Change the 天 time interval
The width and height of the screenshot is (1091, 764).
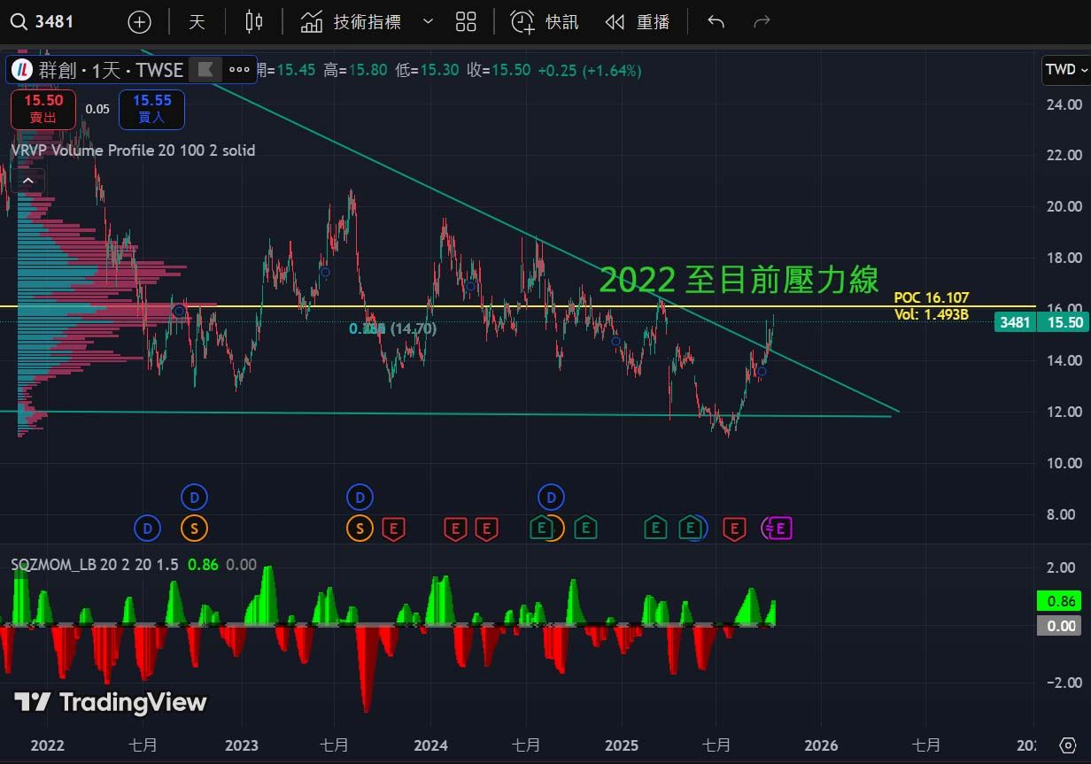[x=197, y=22]
